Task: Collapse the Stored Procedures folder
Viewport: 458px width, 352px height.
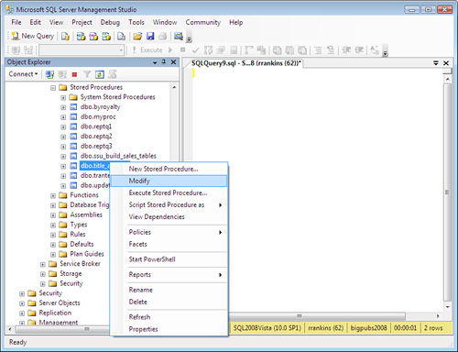Action: click(53, 88)
